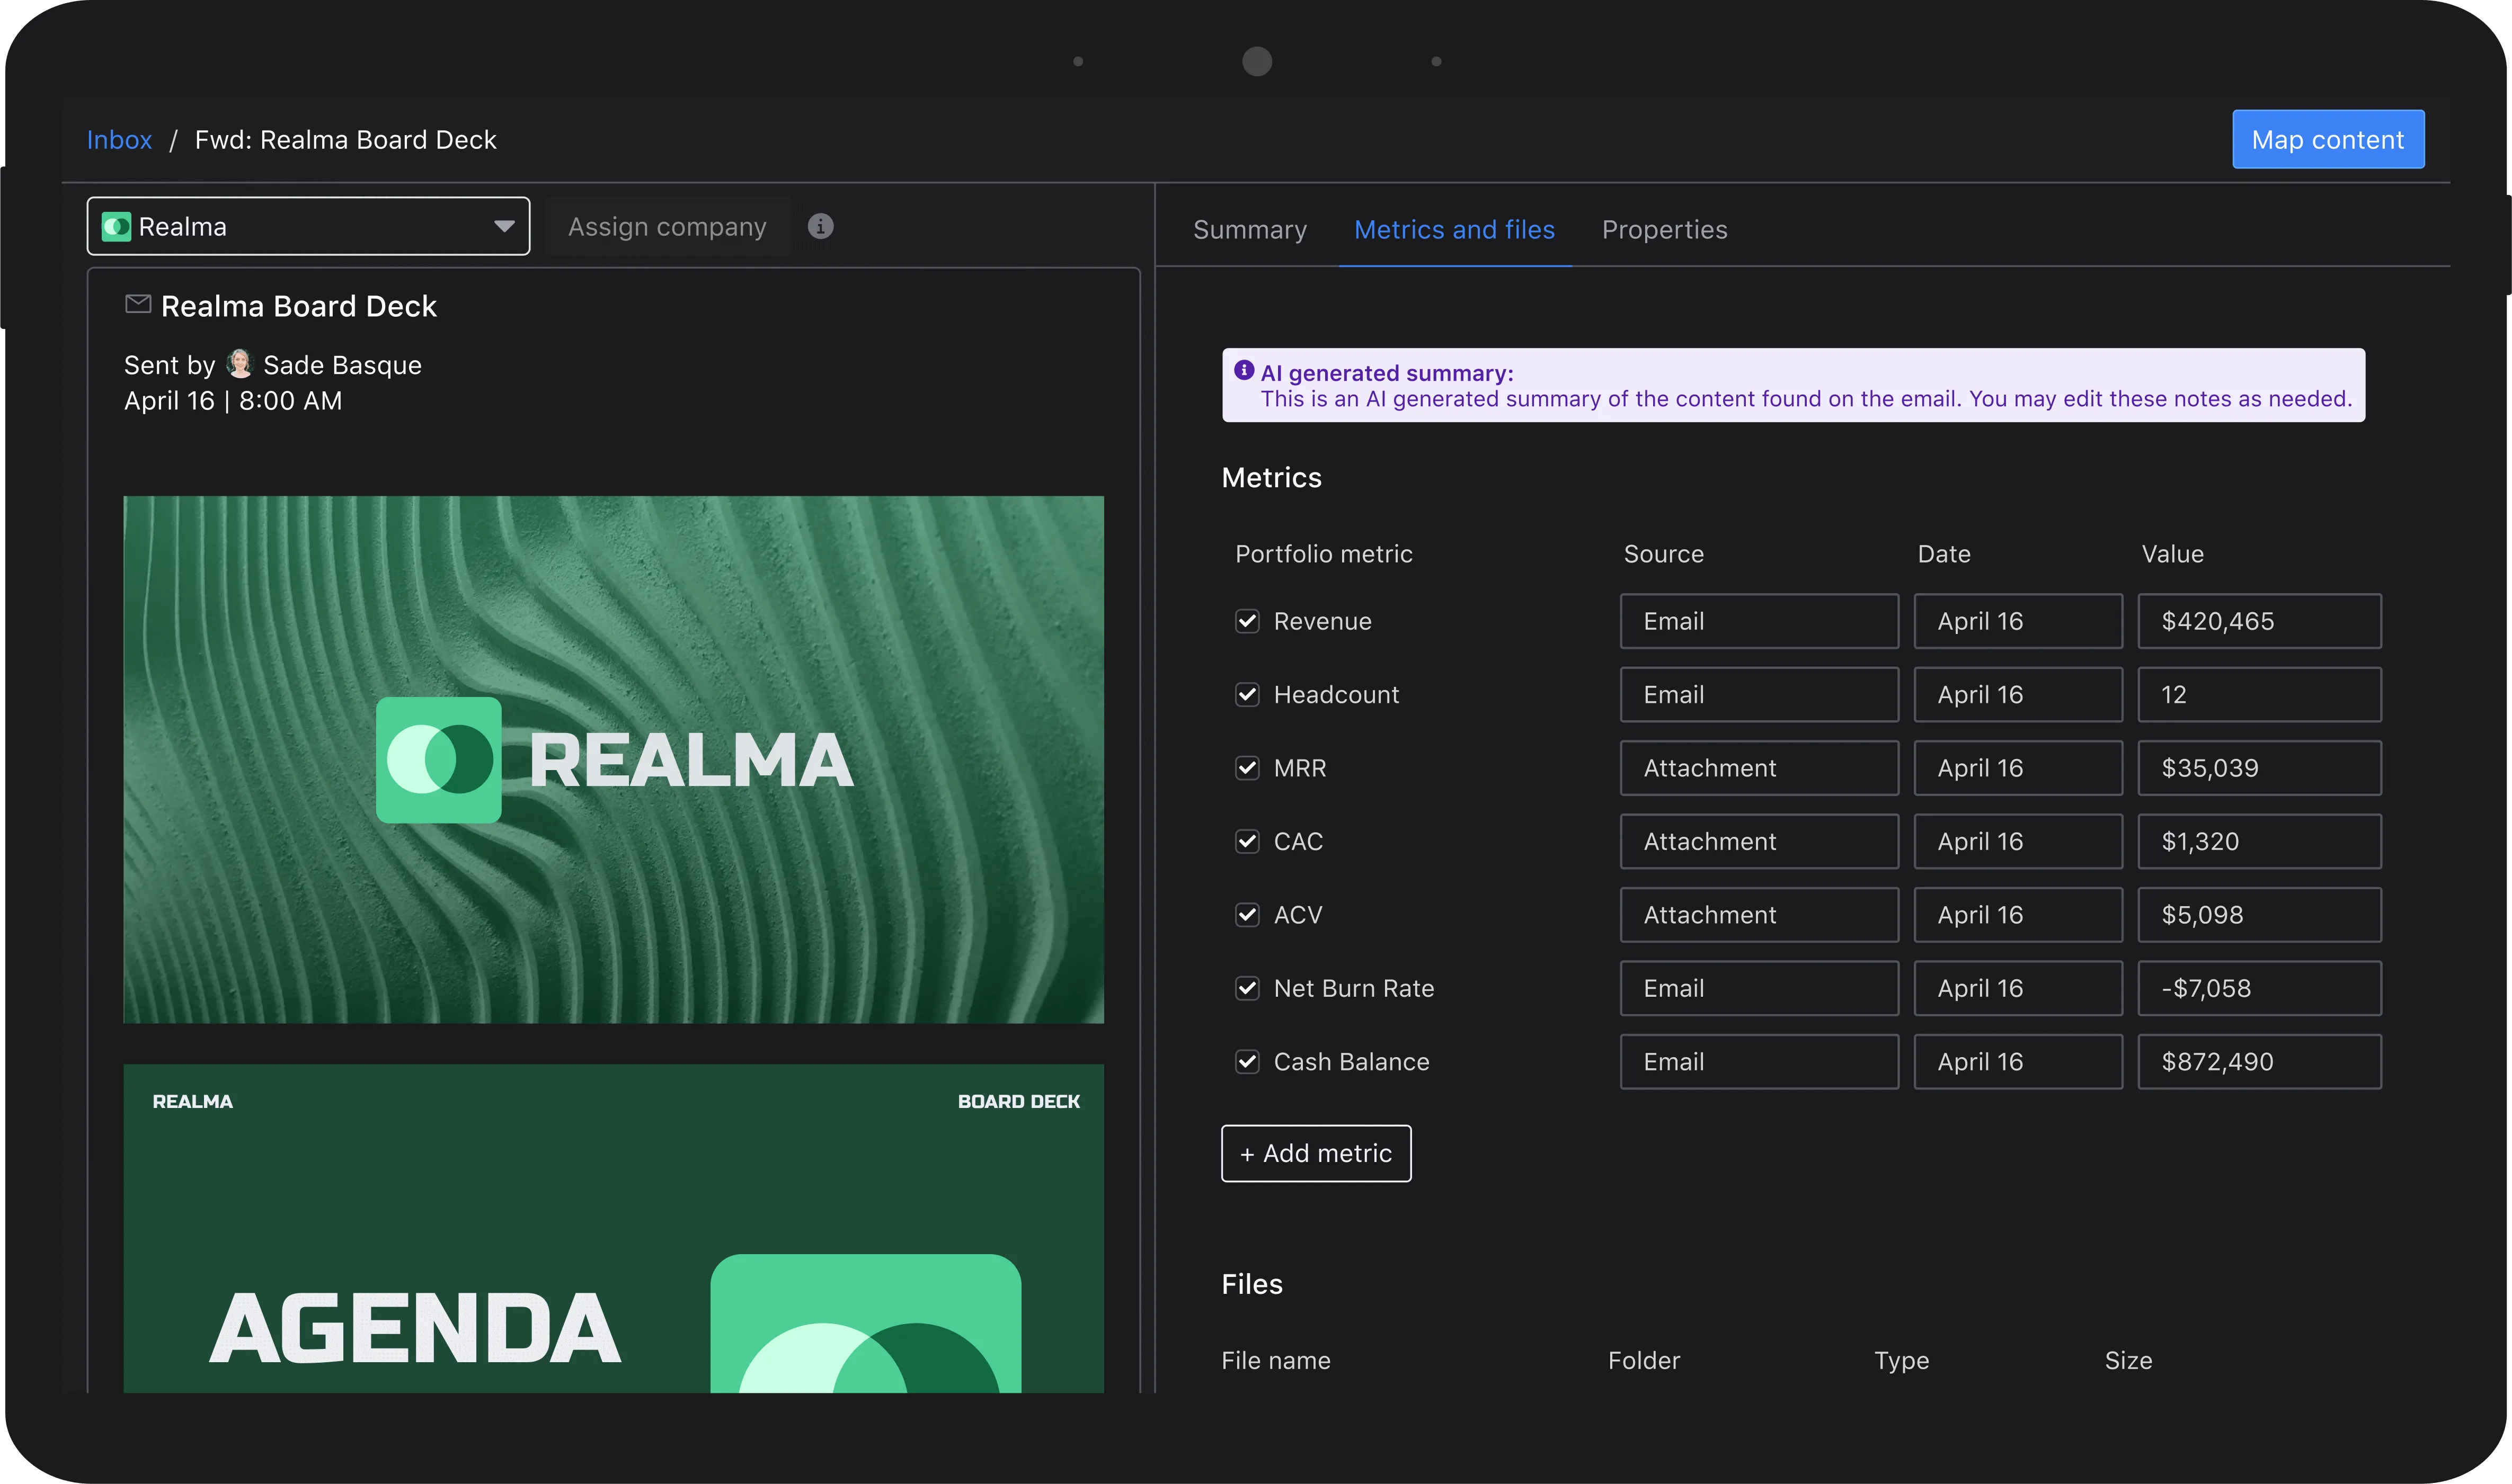
Task: Click the Realma logo icon in the company selector
Action: (x=117, y=227)
